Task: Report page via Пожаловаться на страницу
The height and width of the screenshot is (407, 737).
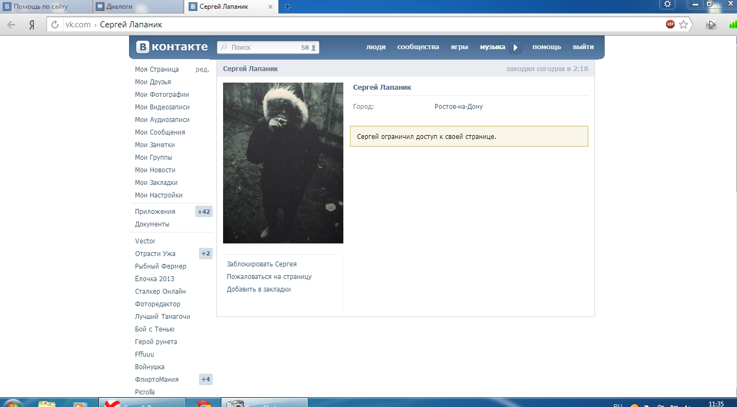Action: (x=270, y=277)
